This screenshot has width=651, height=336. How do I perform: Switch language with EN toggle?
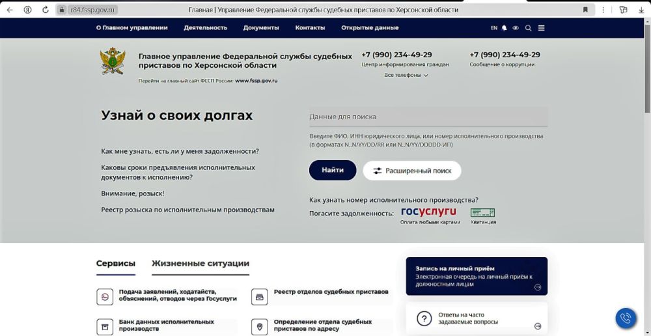[493, 28]
